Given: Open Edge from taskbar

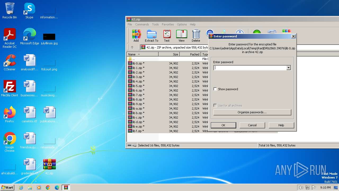Looking at the screenshot, I should click(x=57, y=188).
